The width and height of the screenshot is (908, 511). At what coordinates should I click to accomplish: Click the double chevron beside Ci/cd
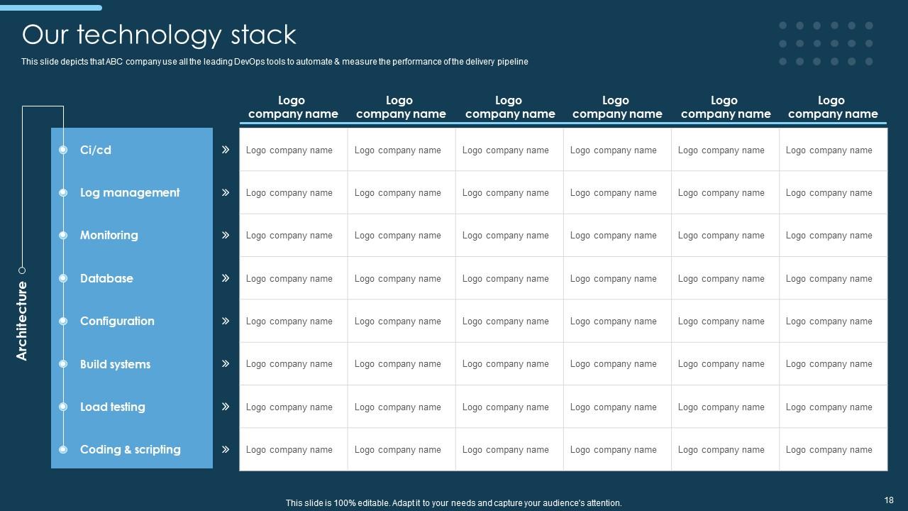226,150
